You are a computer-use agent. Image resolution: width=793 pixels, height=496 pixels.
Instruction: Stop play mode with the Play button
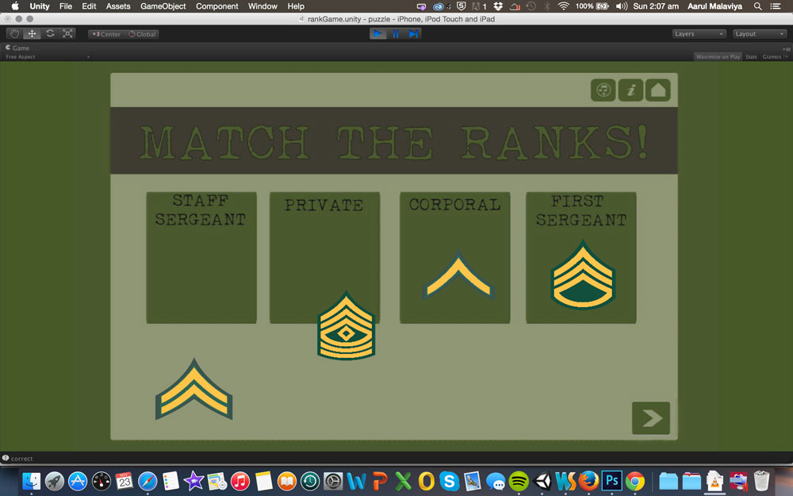(x=377, y=33)
